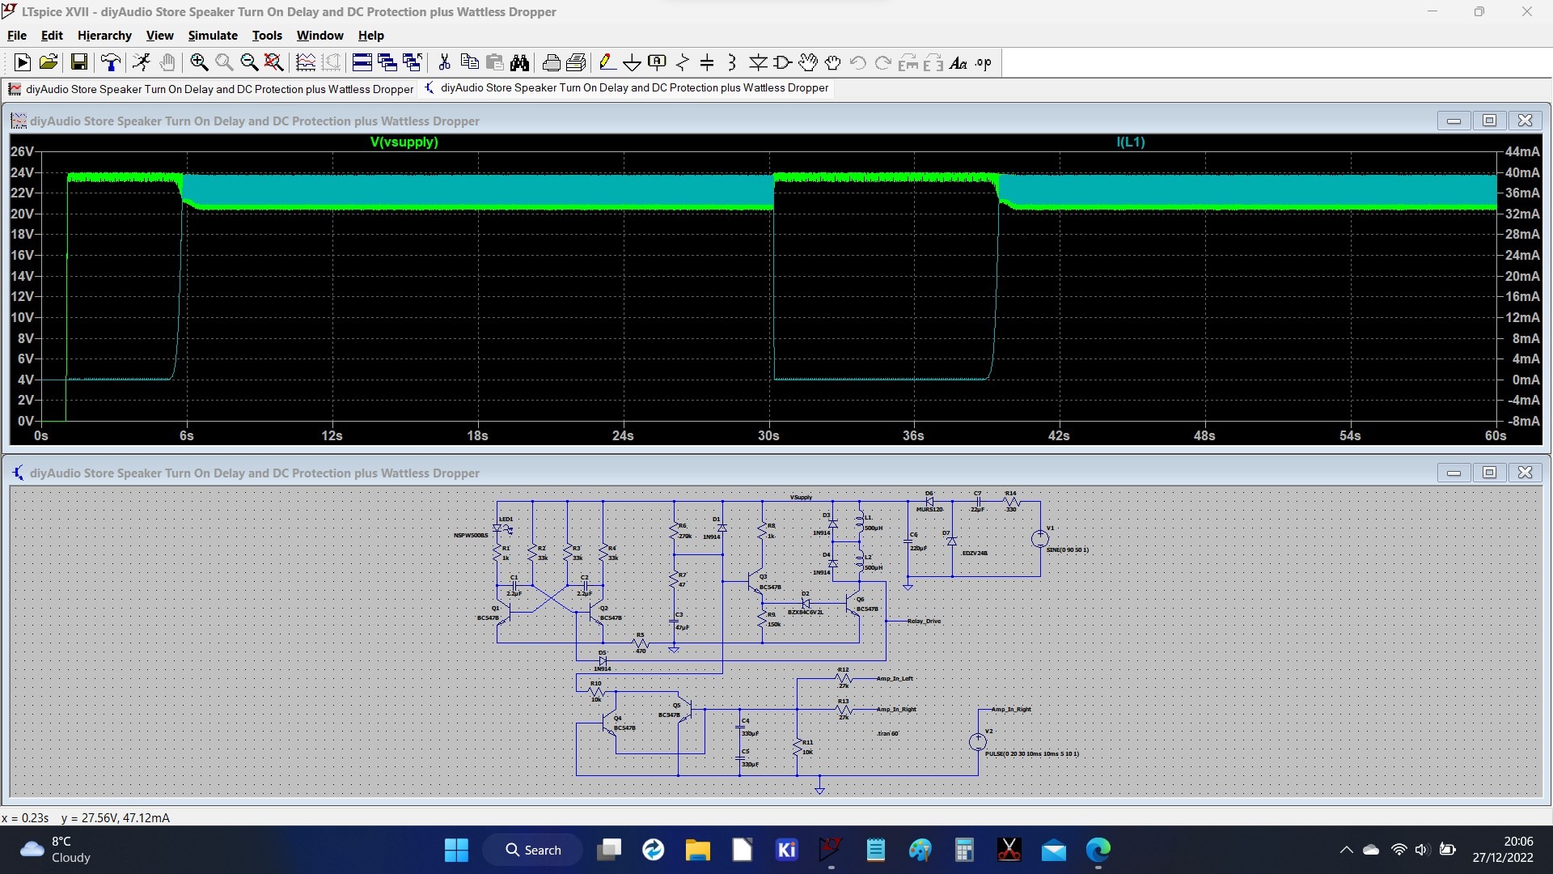Zoom out with the magnifier minus icon
This screenshot has width=1553, height=874.
coord(249,62)
